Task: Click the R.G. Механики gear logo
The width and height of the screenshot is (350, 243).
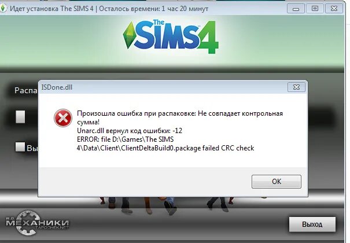Action: 37,223
